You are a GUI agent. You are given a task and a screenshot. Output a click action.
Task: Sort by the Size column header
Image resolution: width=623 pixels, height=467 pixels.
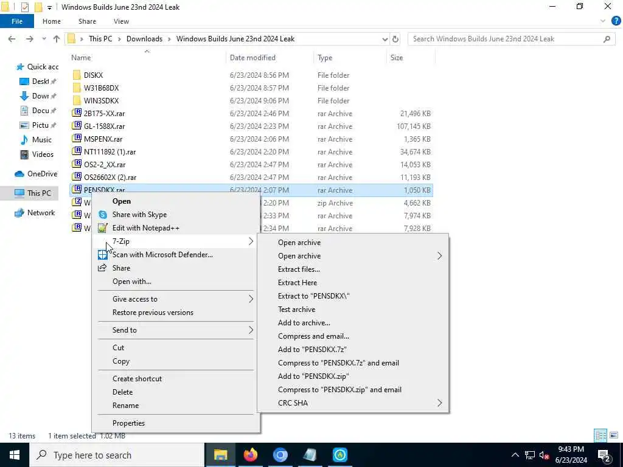point(396,58)
